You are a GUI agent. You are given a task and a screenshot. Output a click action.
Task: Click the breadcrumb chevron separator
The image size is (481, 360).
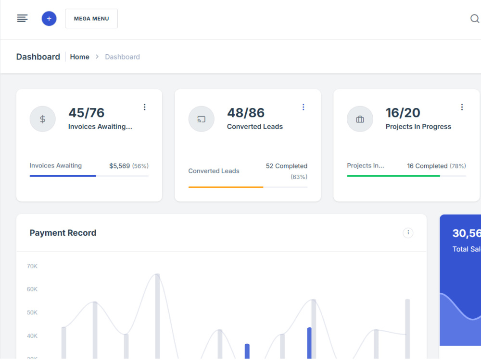coord(97,57)
